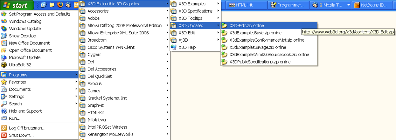Open the dropdown arrow on Mozilla taskbar group
This screenshot has height=140, width=396.
coord(349,5)
